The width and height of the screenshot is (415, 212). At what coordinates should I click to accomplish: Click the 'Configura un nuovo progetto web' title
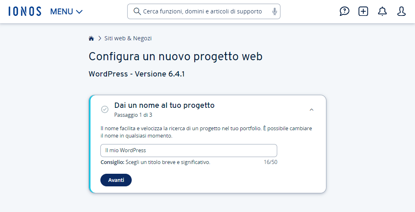176,57
